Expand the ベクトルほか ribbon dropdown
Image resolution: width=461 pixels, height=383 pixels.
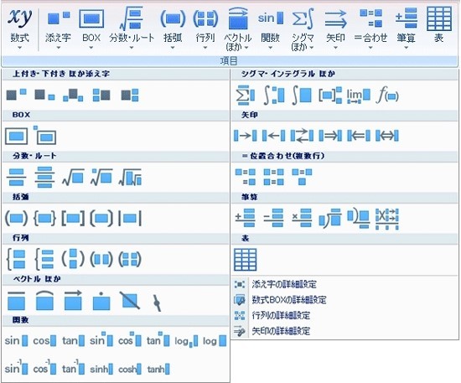(x=238, y=28)
